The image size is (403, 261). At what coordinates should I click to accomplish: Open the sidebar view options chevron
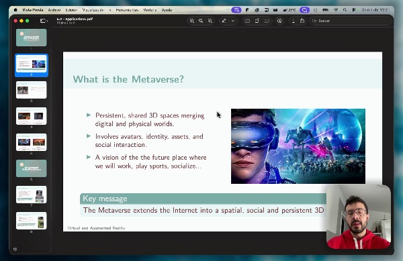[x=47, y=21]
